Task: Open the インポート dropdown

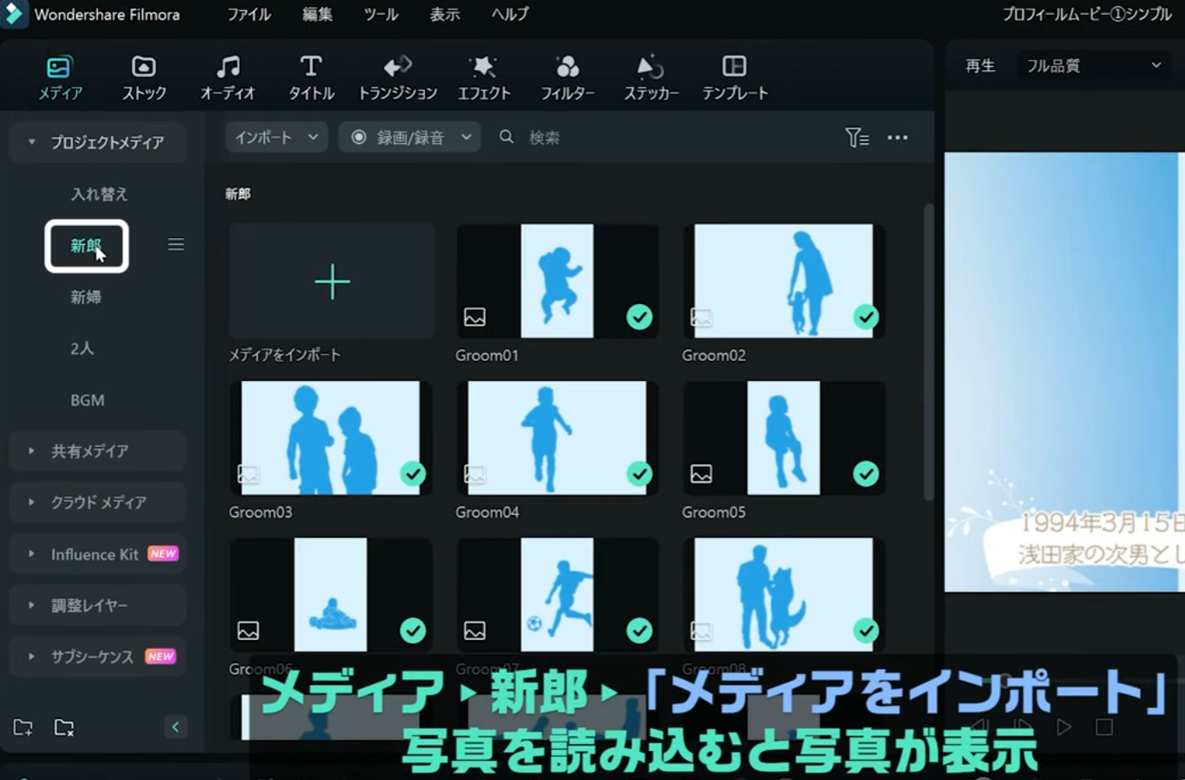Action: [x=276, y=137]
